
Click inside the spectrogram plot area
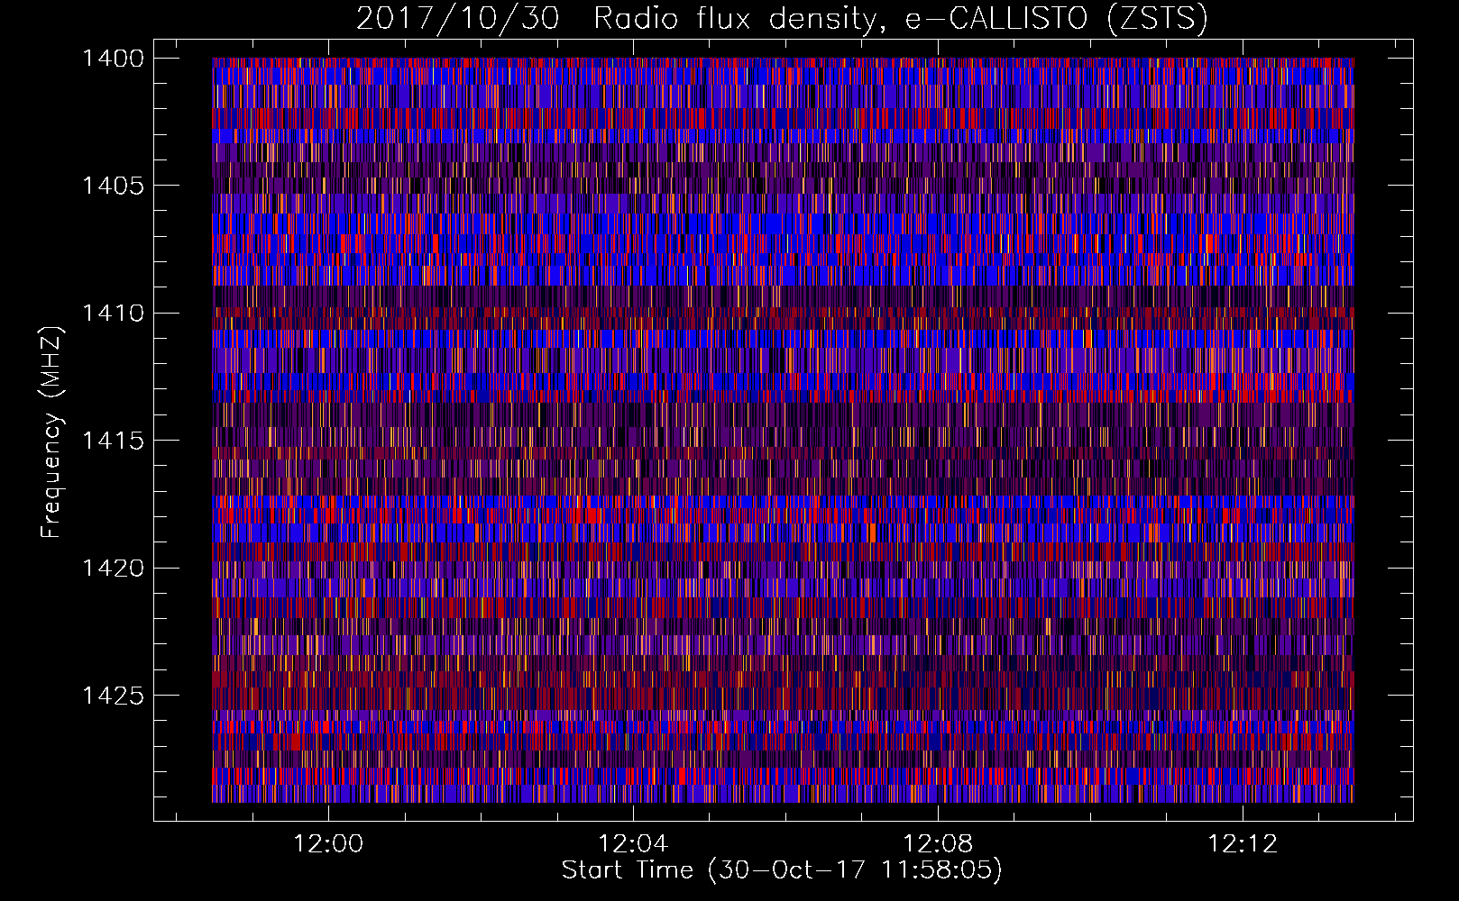(783, 430)
